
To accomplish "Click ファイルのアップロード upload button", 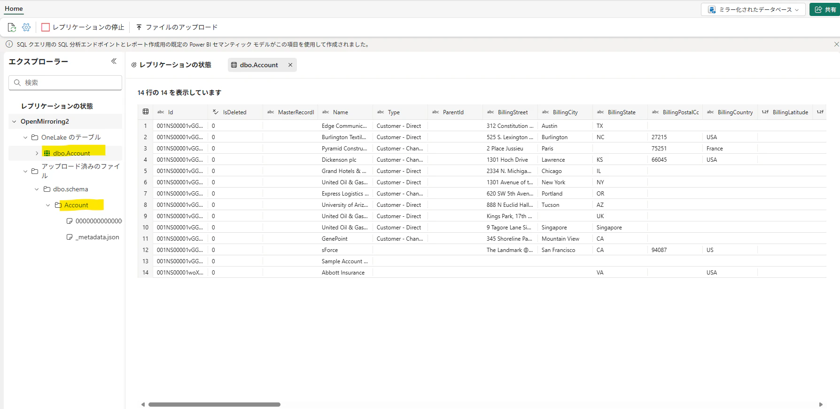I will [x=177, y=27].
